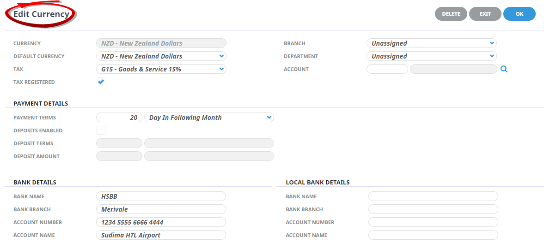Click the Payment Terms number field
Screen dimensions: 544x249
[x=119, y=118]
